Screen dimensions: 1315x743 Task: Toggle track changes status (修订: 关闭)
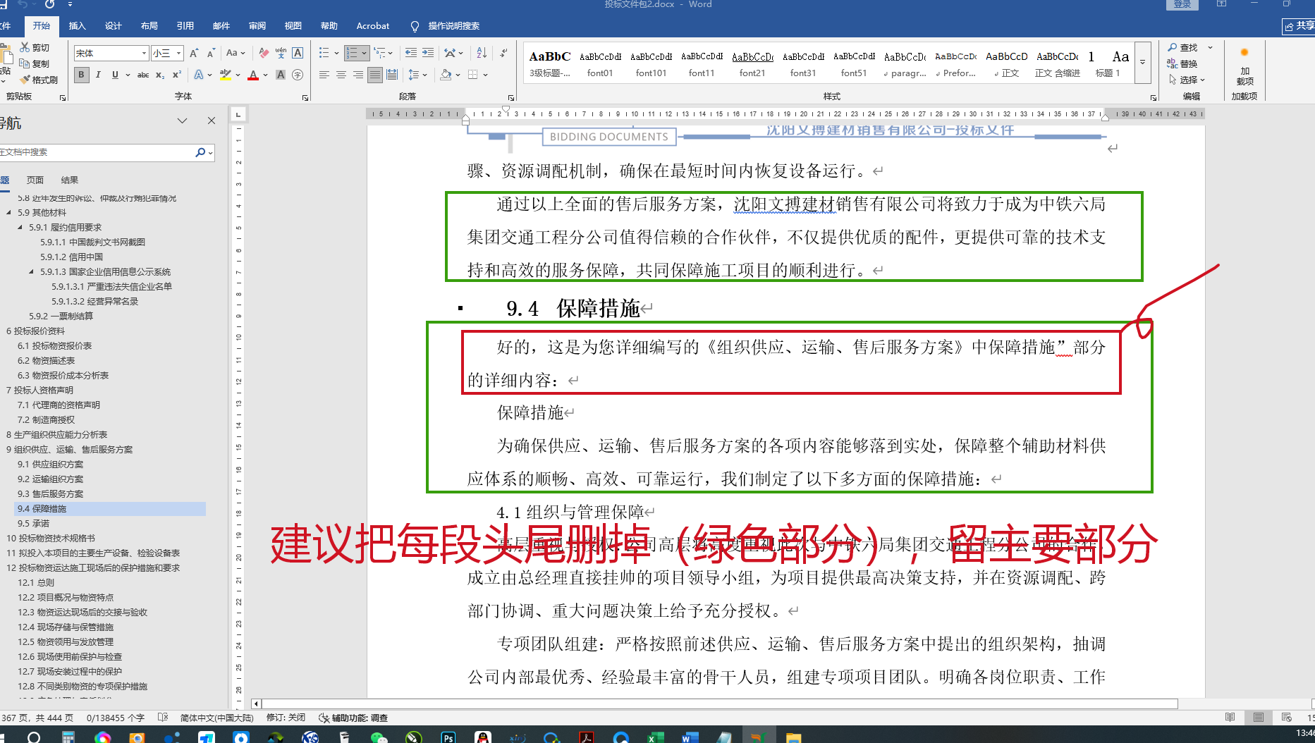tap(286, 718)
